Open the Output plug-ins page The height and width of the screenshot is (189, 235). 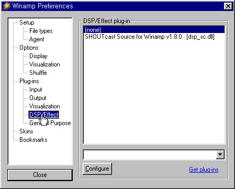[38, 98]
